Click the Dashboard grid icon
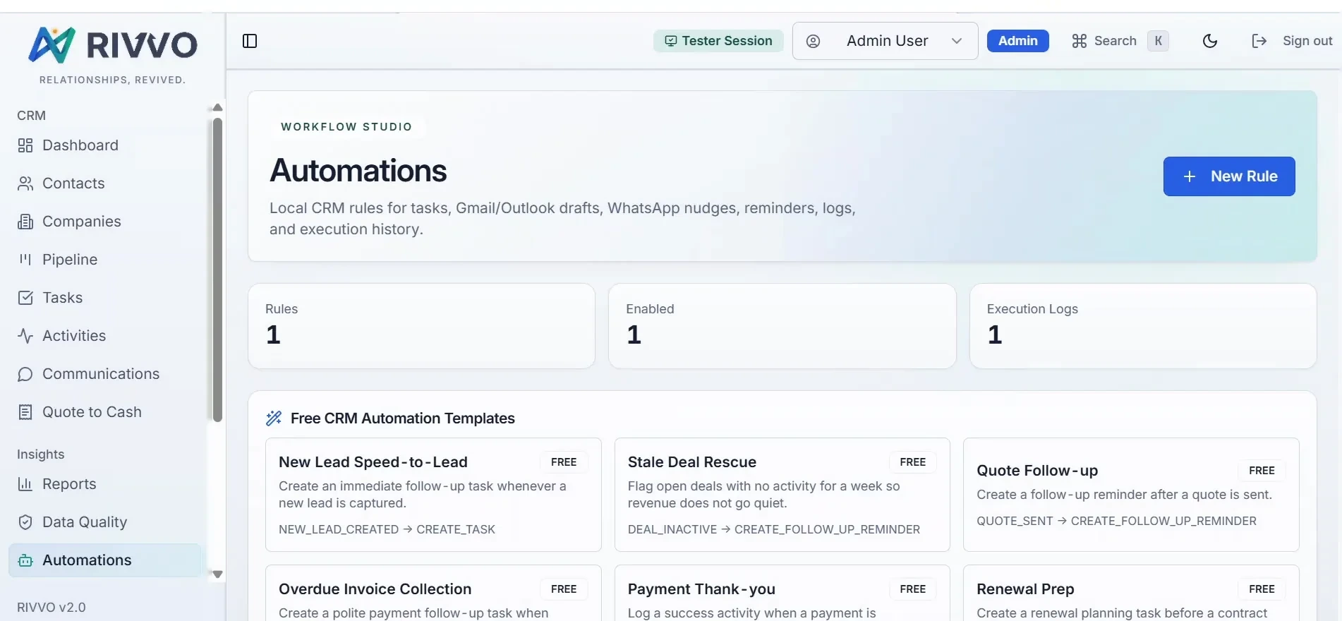 pyautogui.click(x=25, y=145)
